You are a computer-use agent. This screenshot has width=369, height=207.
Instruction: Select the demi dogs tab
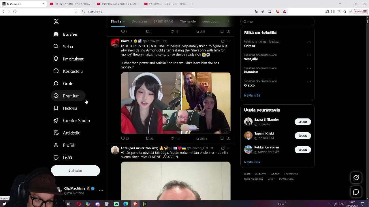[210, 22]
